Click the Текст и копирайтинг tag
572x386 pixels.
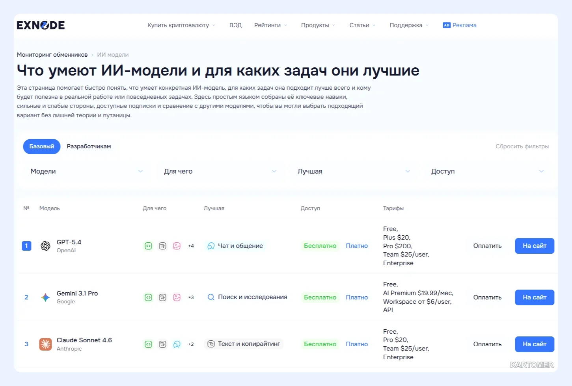tap(244, 344)
